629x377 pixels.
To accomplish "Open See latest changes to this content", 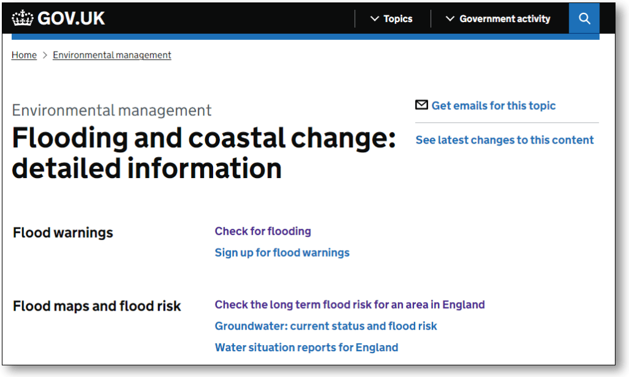I will (504, 140).
